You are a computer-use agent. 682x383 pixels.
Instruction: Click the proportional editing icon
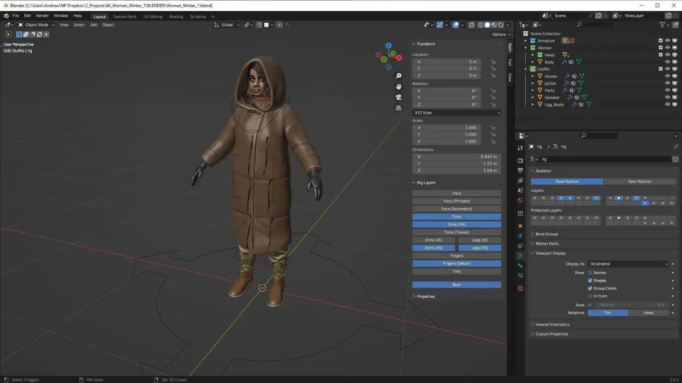coord(280,25)
